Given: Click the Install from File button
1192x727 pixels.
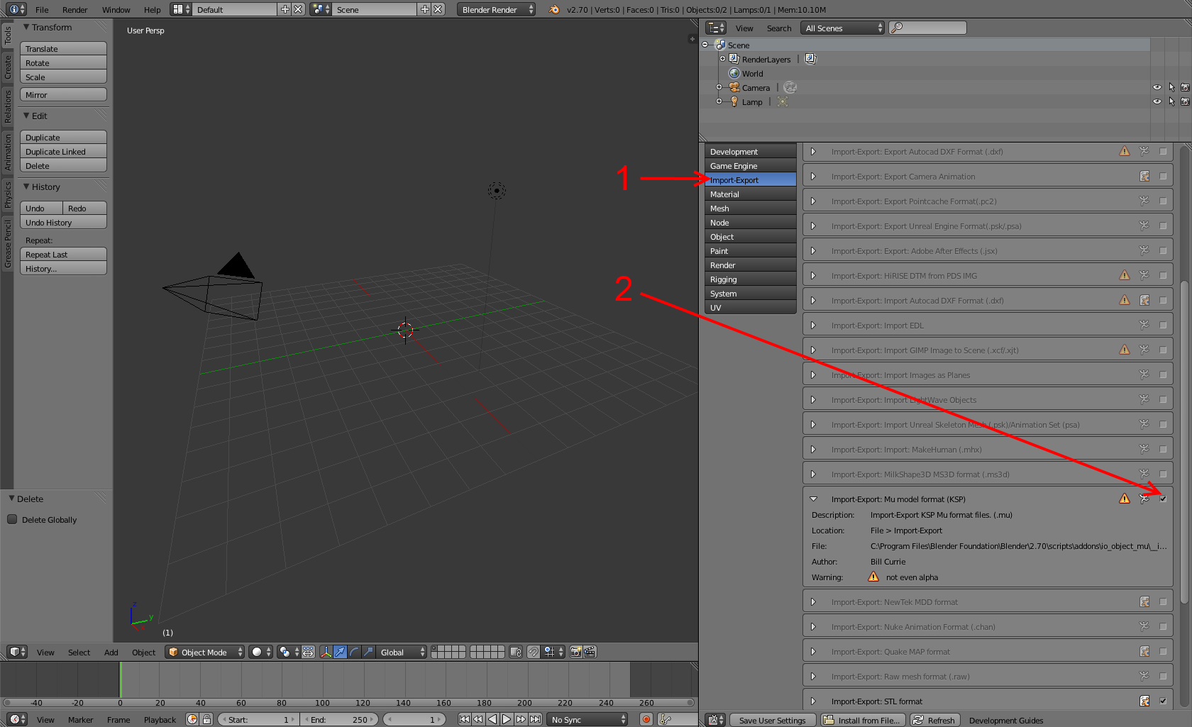Looking at the screenshot, I should pyautogui.click(x=863, y=720).
